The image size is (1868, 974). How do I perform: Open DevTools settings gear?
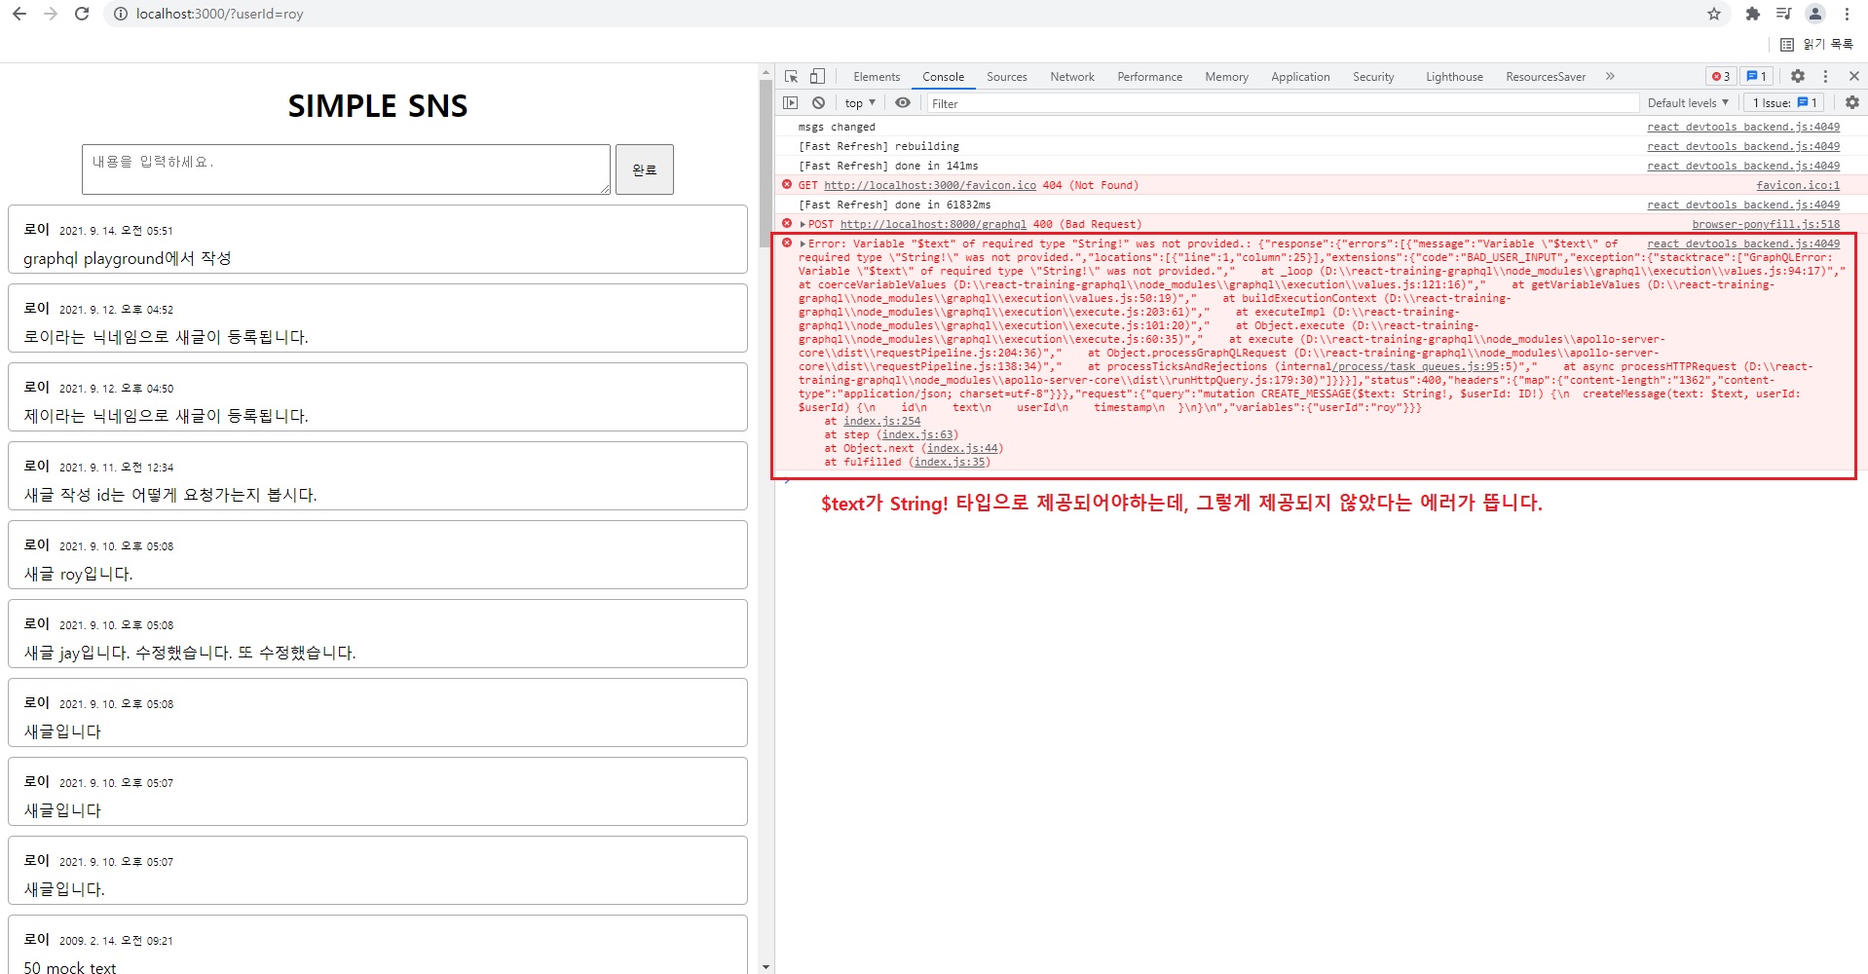[1798, 76]
